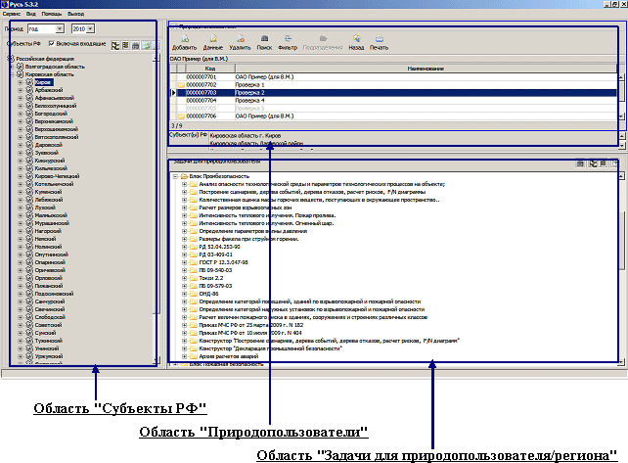The width and height of the screenshot is (628, 463).
Task: Toggle the Включая входящие checkbox
Action: coord(52,45)
